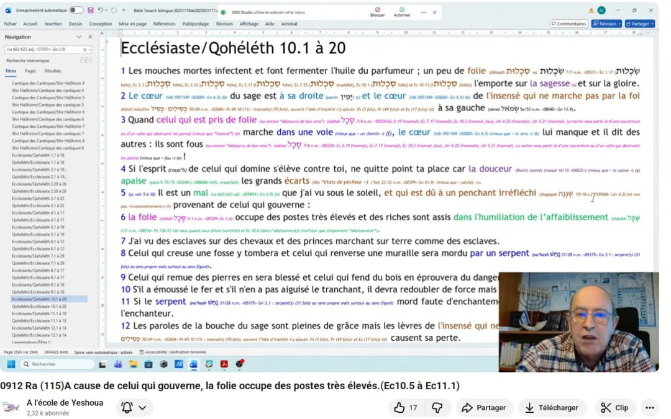The height and width of the screenshot is (419, 671).
Task: Click the thumbs down icon
Action: point(439,408)
